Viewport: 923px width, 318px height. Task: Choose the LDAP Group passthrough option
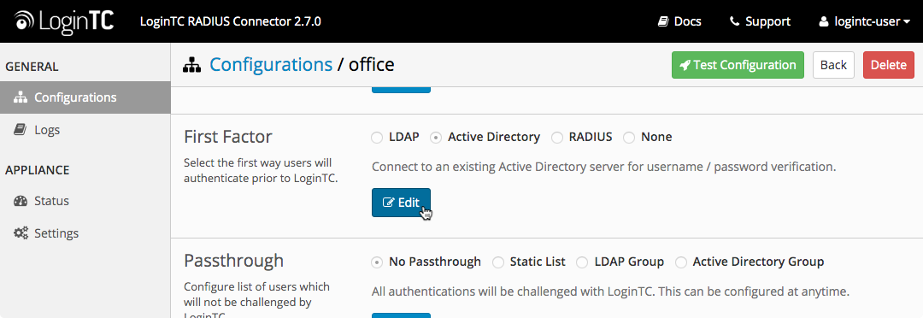[x=583, y=262]
